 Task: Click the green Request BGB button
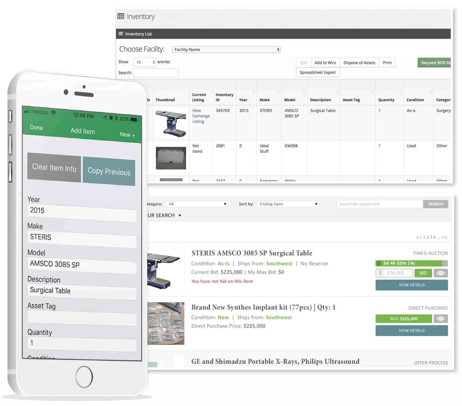[434, 63]
